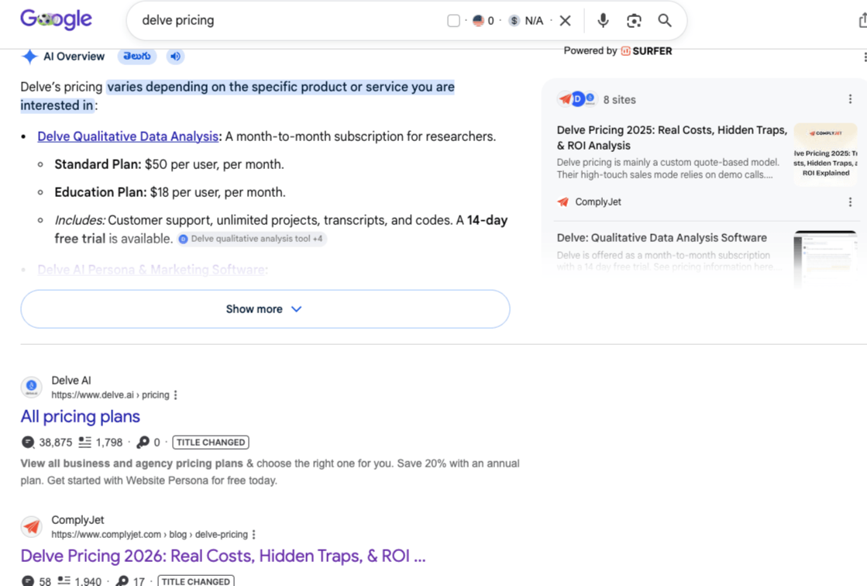Switch AI Overview to Telugu language

coord(137,56)
